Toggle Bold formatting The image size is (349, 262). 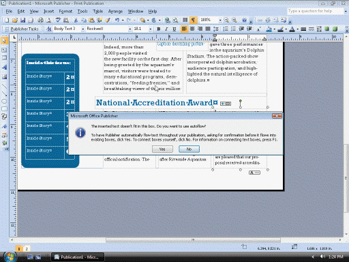tap(159, 29)
